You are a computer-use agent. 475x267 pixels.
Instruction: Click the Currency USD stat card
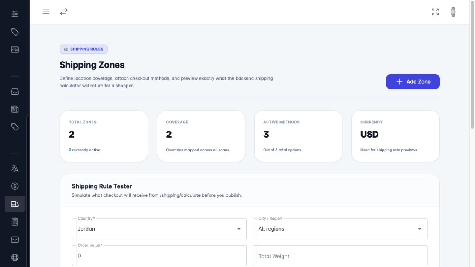pos(395,136)
